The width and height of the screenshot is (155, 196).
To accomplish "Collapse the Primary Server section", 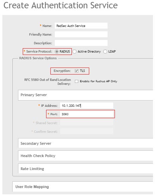I will coord(86,95).
